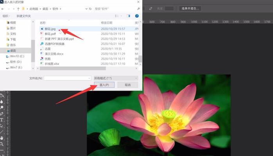Image resolution: width=273 pixels, height=156 pixels.
Task: Open the 组织 organize menu
Action: pos(6,16)
